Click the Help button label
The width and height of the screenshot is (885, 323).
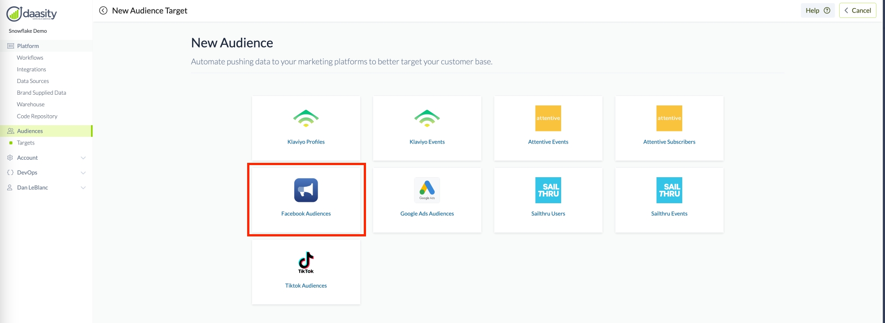pos(812,10)
